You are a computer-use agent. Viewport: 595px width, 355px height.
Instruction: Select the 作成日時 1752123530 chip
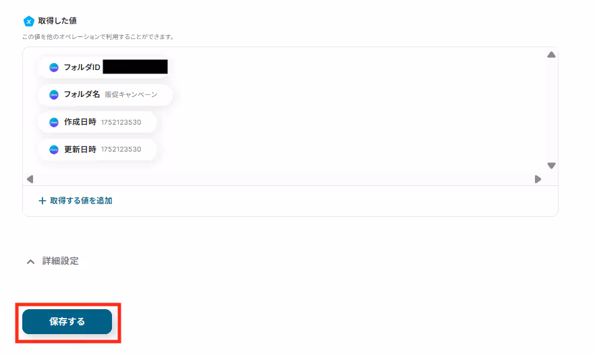97,122
